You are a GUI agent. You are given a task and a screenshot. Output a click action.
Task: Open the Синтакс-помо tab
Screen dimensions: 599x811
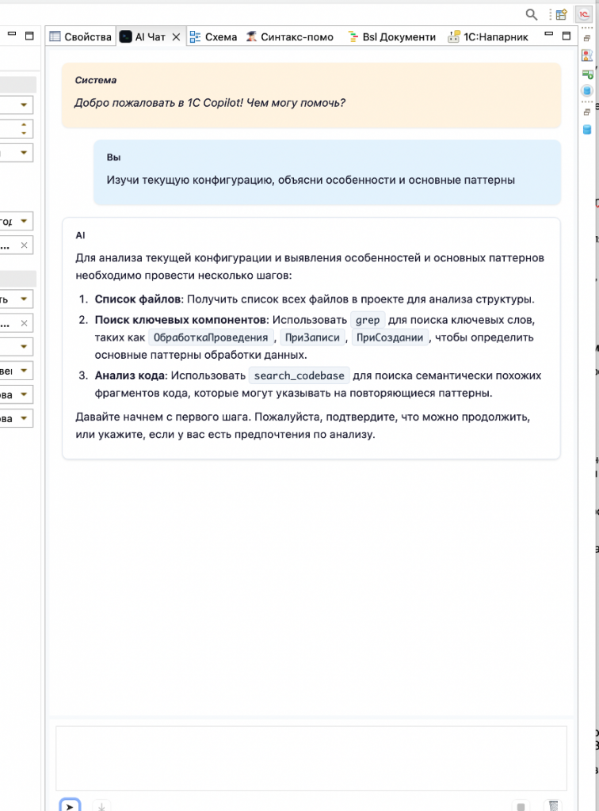pyautogui.click(x=290, y=36)
